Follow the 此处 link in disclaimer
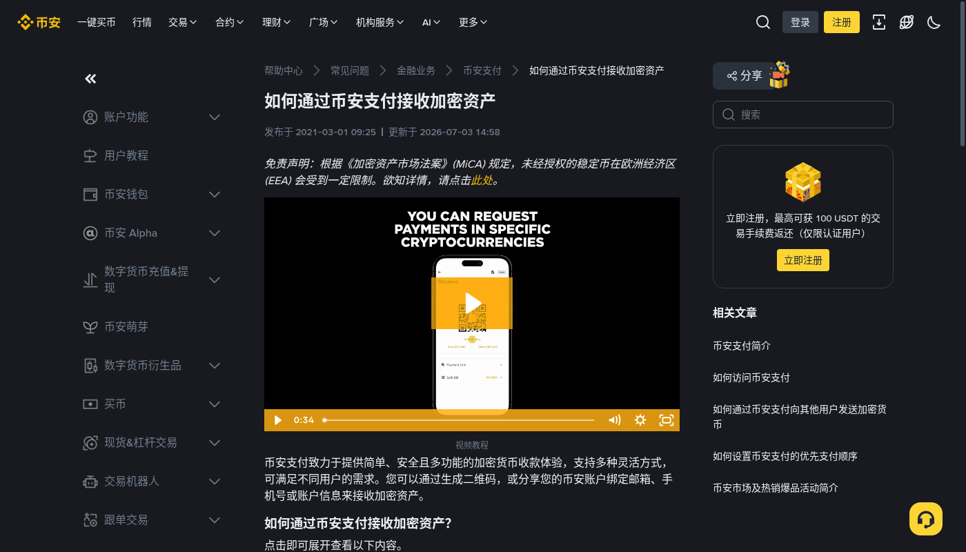 point(482,180)
